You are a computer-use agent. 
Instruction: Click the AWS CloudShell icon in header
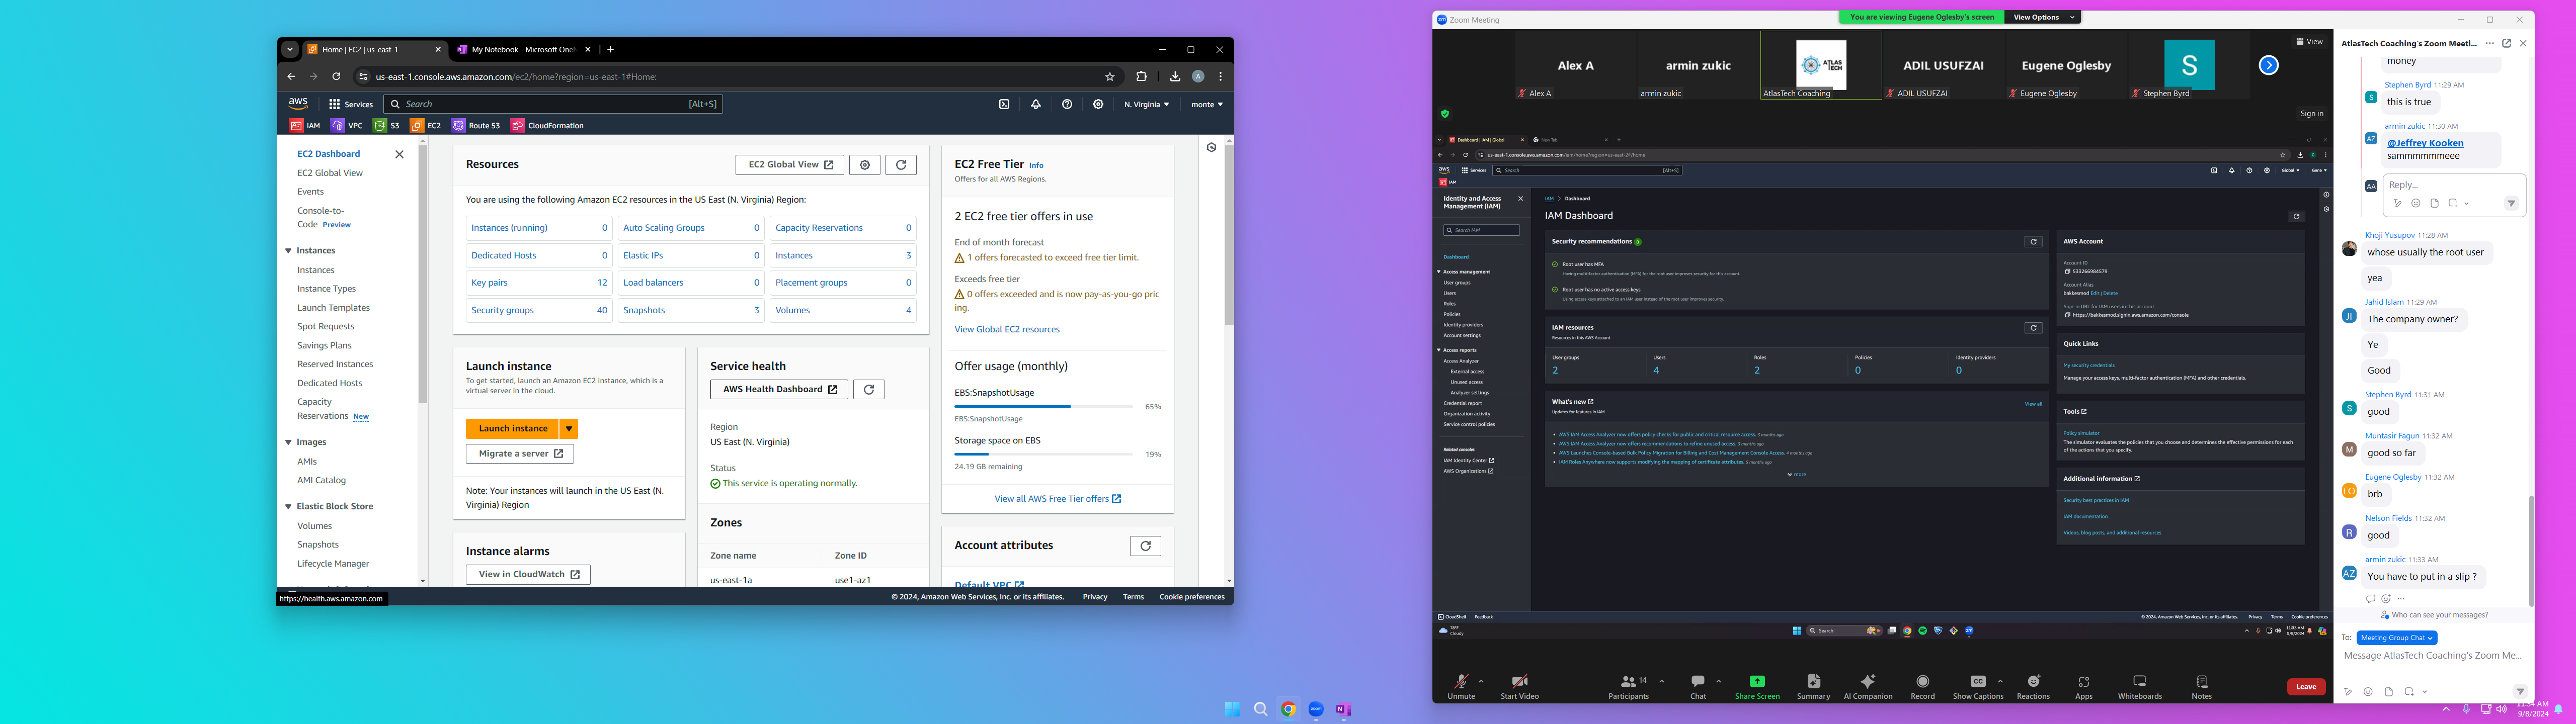coord(1004,104)
